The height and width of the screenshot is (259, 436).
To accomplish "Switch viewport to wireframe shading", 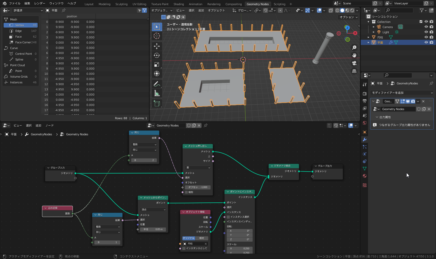I will (337, 10).
